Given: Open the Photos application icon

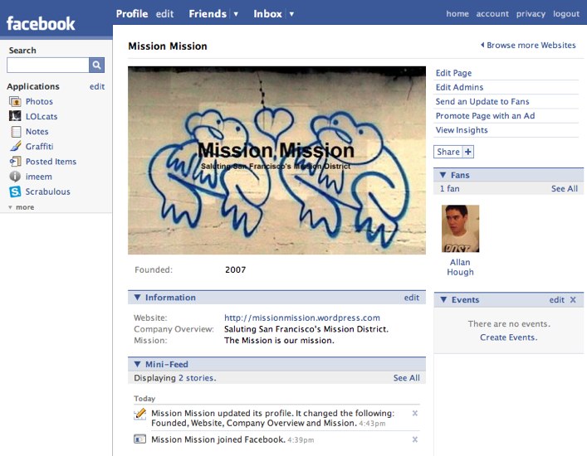Looking at the screenshot, I should point(15,101).
